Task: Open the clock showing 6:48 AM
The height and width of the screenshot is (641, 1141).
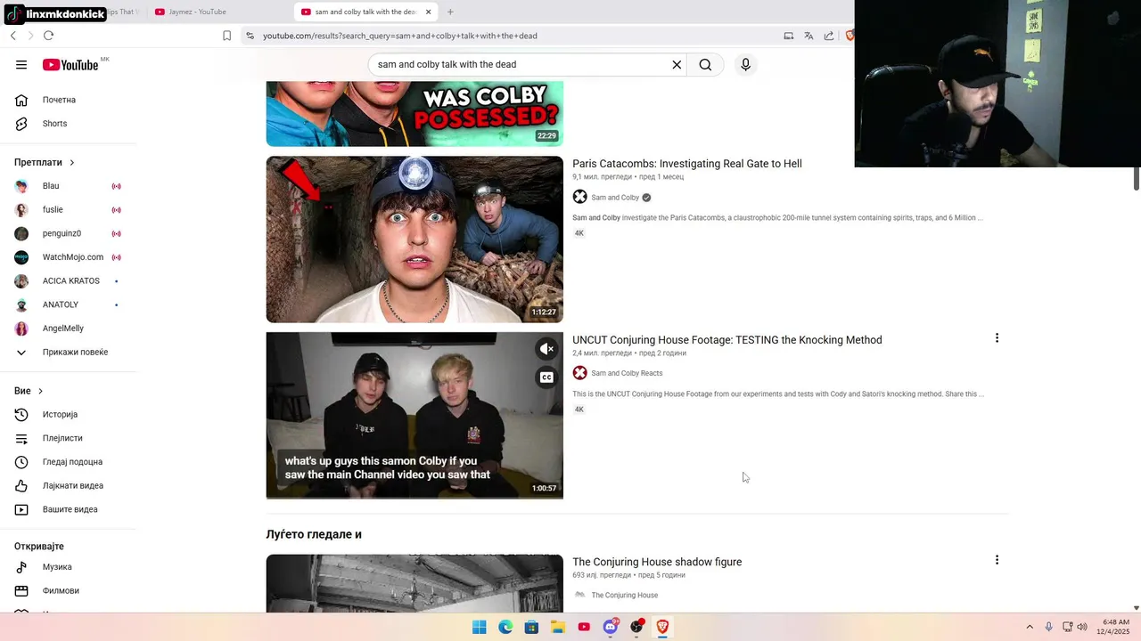Action: [x=1116, y=627]
